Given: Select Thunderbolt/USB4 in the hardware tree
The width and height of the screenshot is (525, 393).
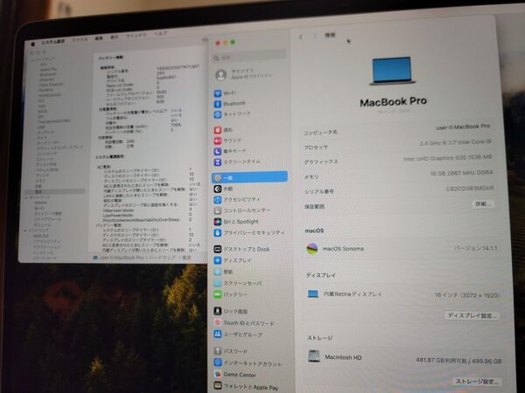Looking at the screenshot, I should point(54,121).
